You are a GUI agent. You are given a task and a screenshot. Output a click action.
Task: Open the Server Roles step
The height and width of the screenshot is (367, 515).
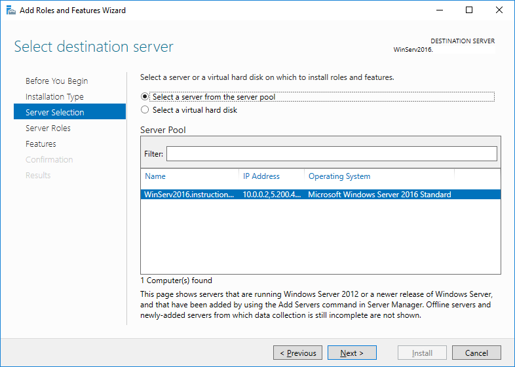pos(48,128)
